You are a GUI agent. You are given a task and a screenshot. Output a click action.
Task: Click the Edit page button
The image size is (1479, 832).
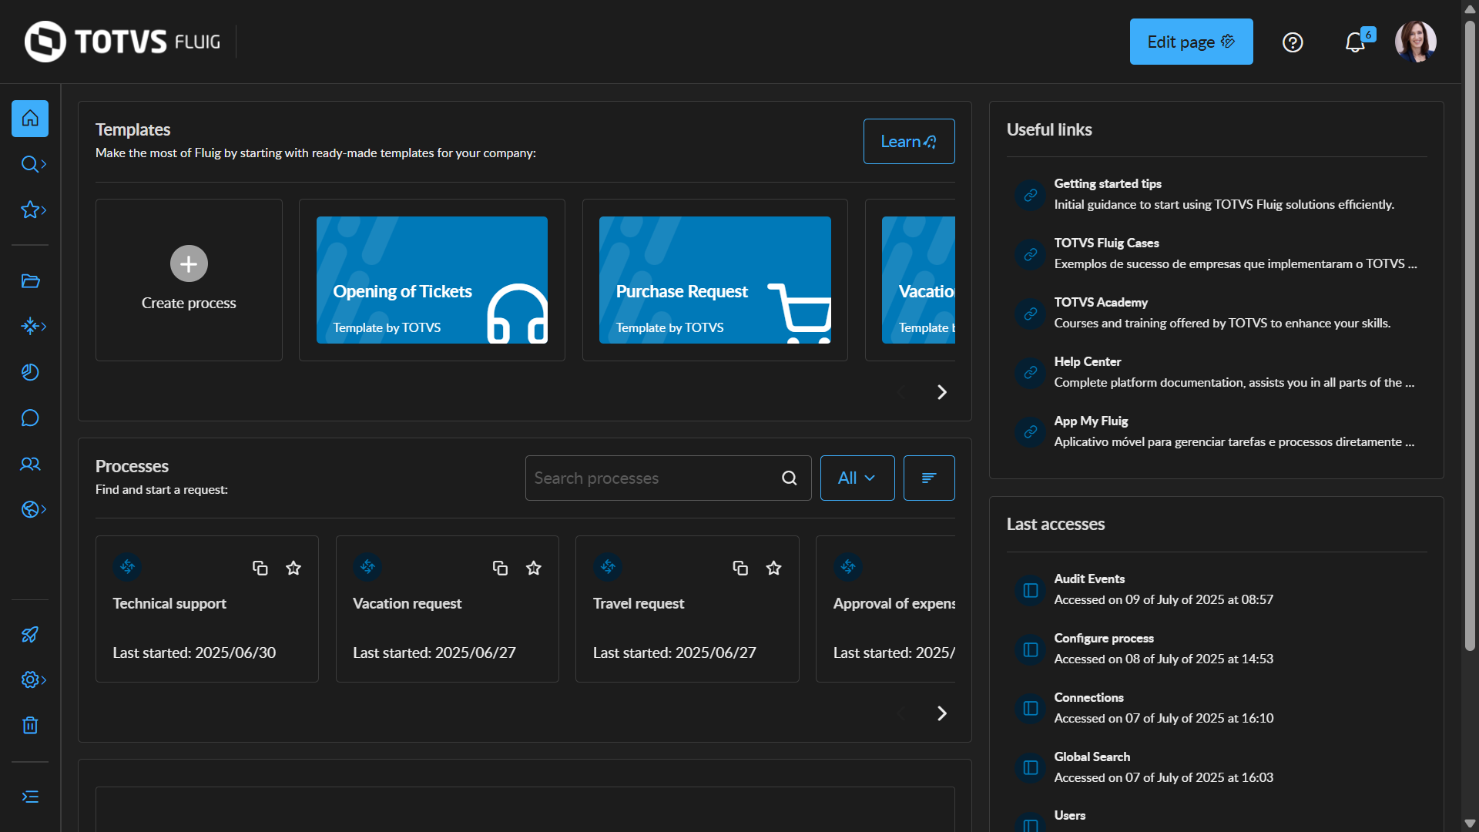point(1191,42)
